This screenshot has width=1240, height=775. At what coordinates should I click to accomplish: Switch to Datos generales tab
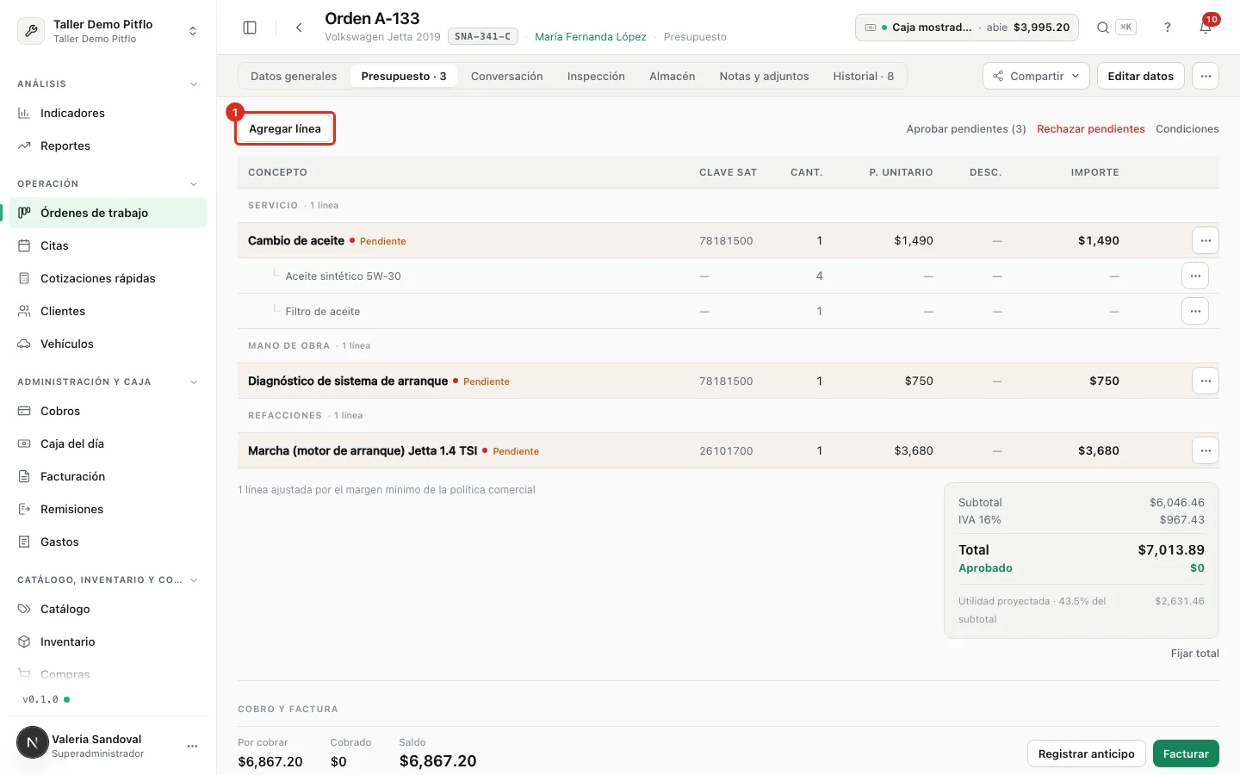point(294,76)
